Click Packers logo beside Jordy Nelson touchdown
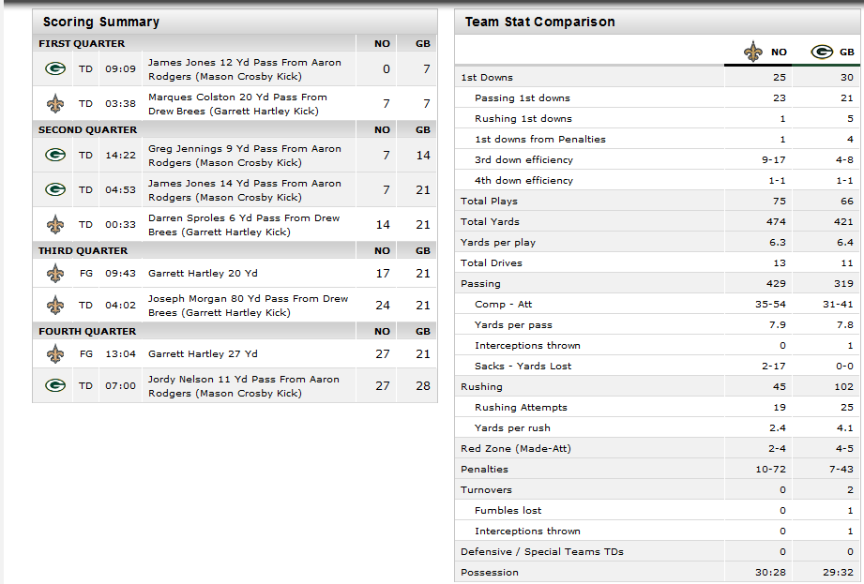This screenshot has height=584, width=864. [55, 386]
